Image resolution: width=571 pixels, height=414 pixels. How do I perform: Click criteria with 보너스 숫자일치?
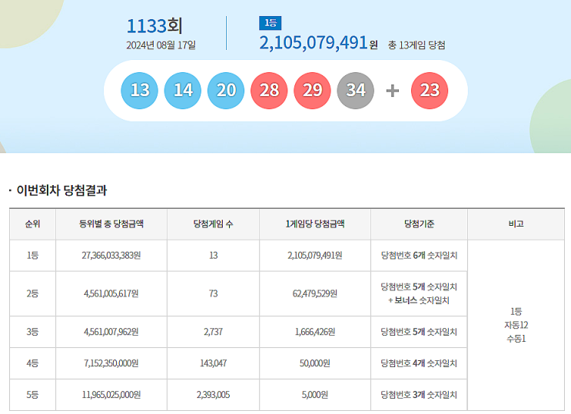pyautogui.click(x=419, y=293)
